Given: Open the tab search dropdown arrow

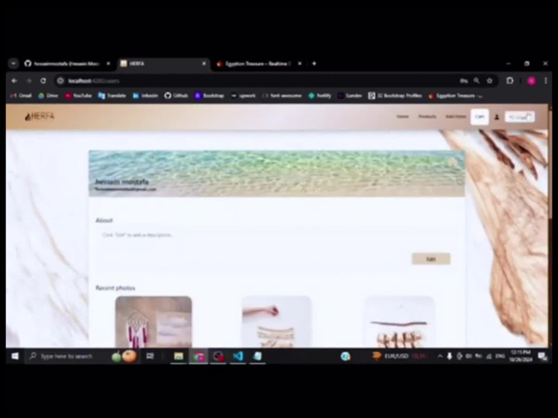Looking at the screenshot, I should pyautogui.click(x=13, y=64).
